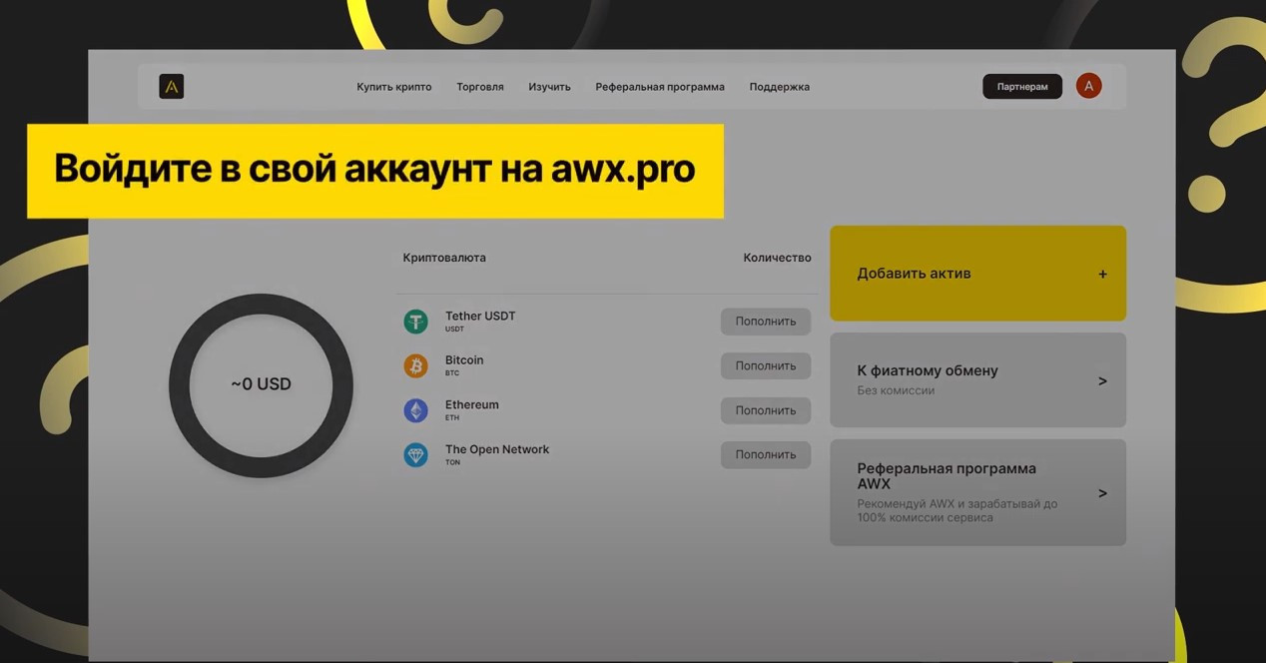Expand К фиатному обмену arrow
The width and height of the screenshot is (1266, 663).
(1102, 380)
